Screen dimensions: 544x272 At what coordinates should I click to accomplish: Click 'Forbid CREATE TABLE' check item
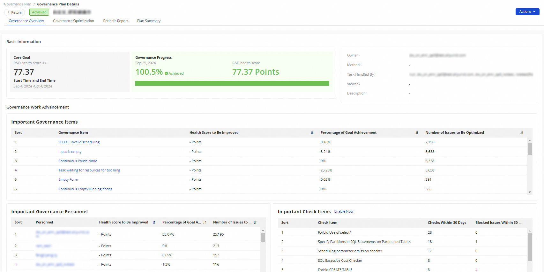click(x=335, y=270)
